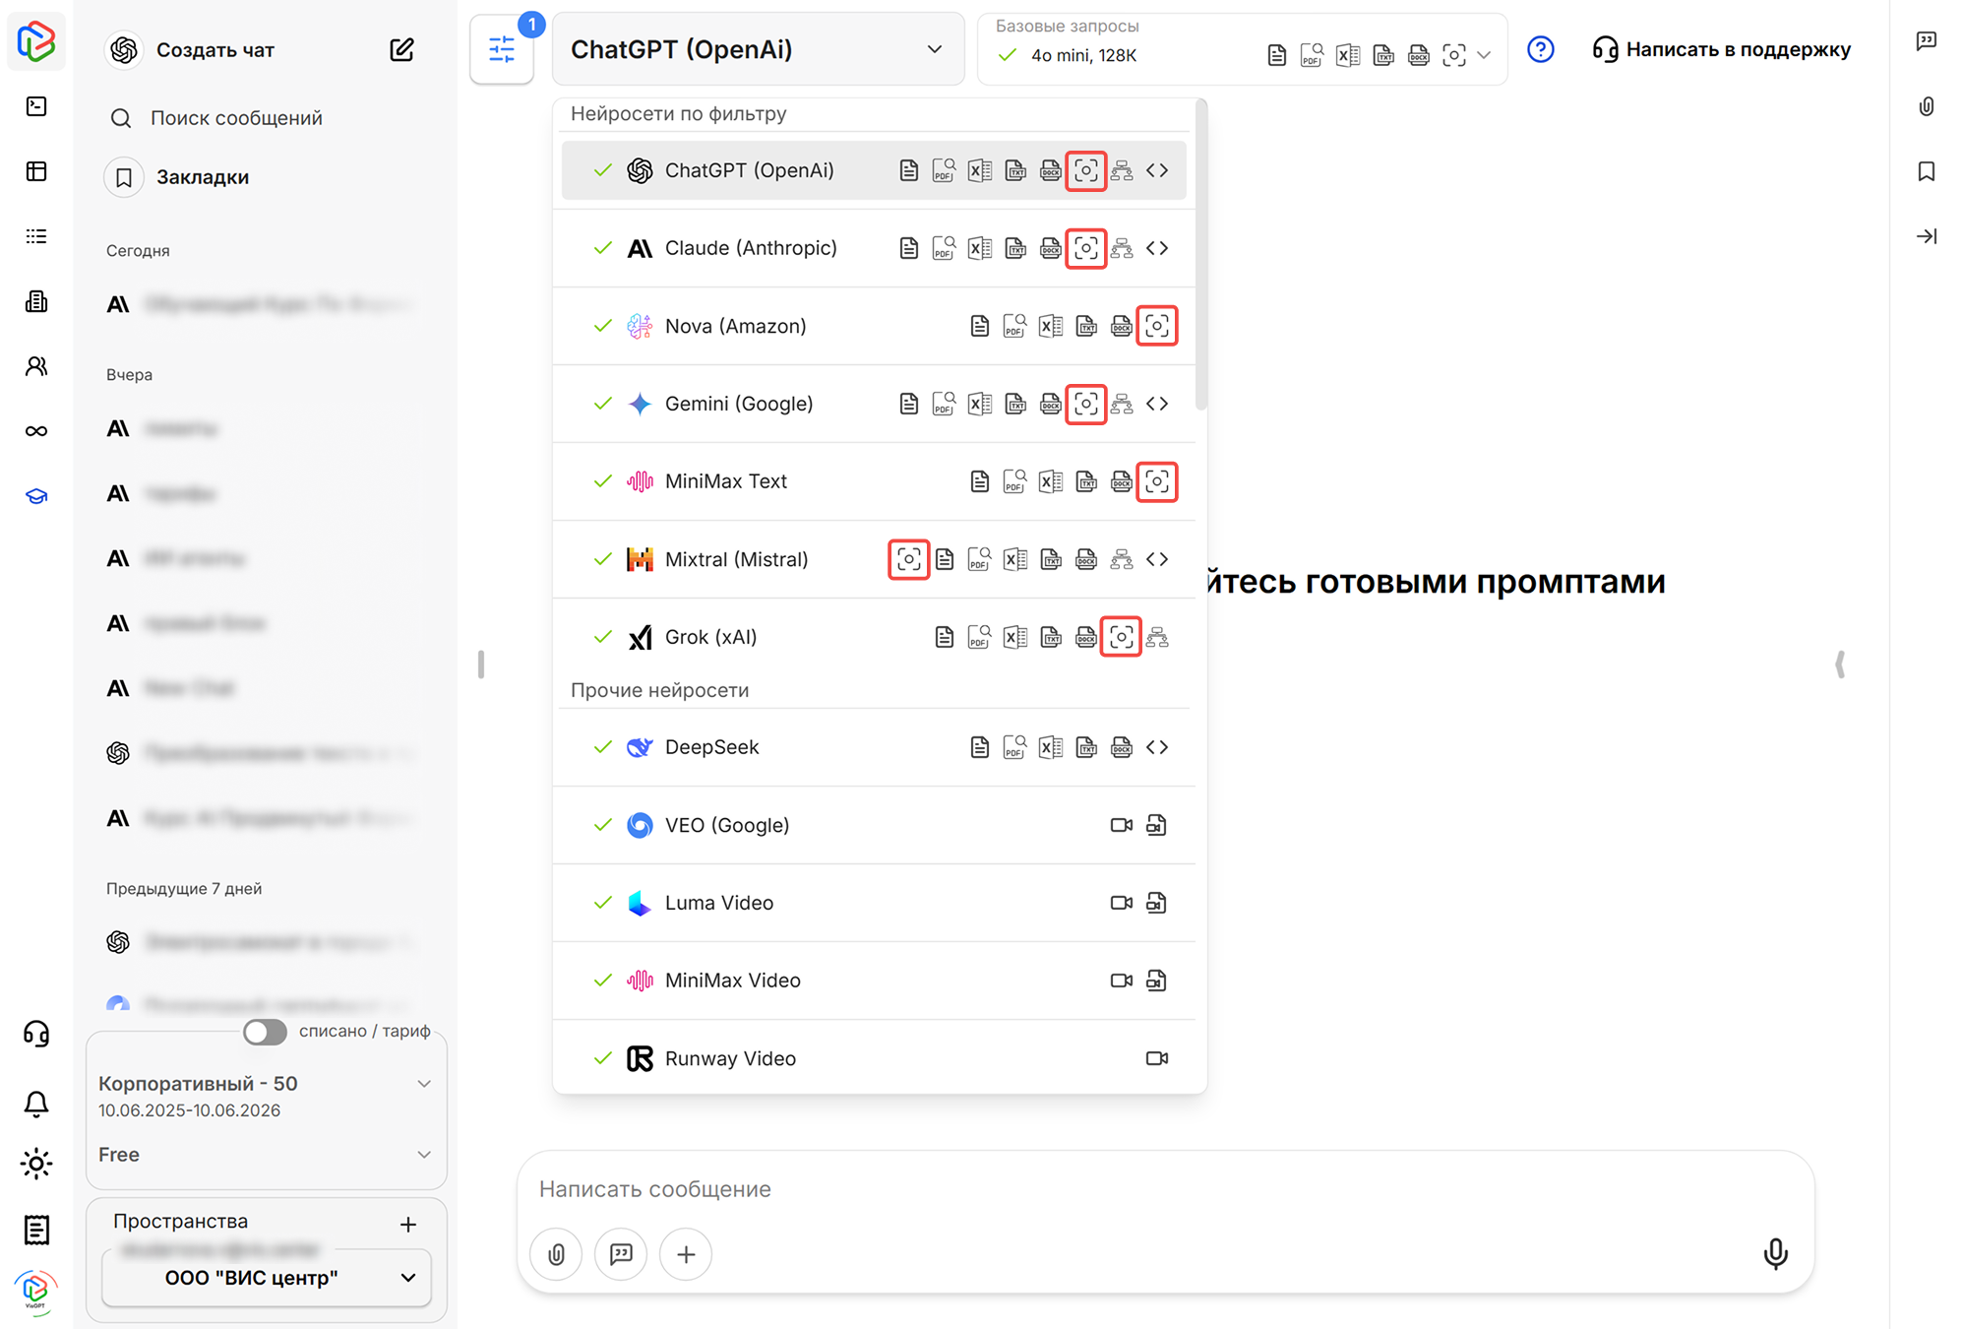Image resolution: width=1963 pixels, height=1329 pixels.
Task: Click the bookmark icon in right sidebar
Action: [1927, 171]
